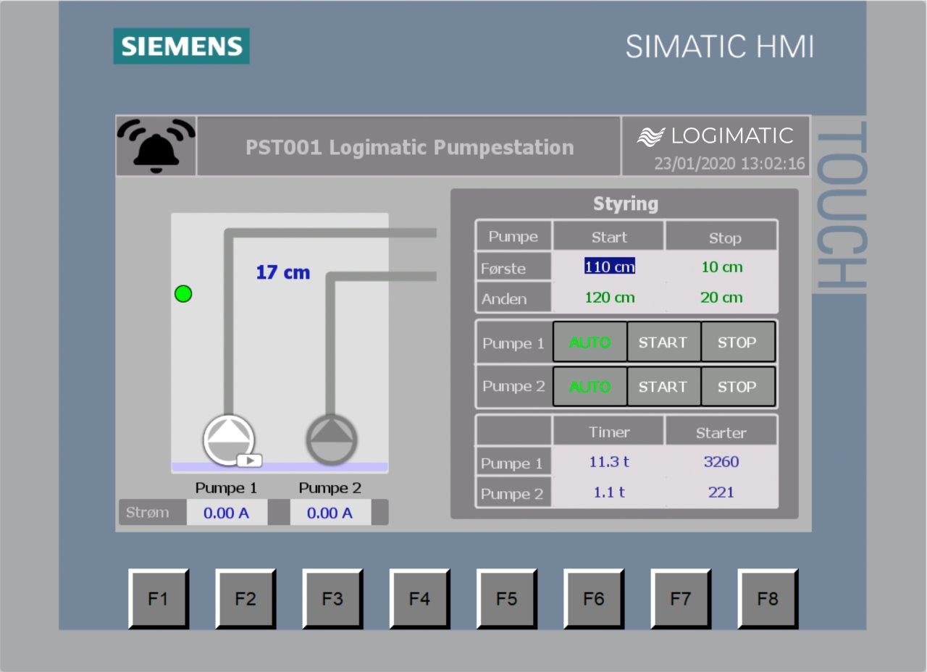This screenshot has width=927, height=672.
Task: Select the Pumpe 1 pump symbol
Action: click(229, 439)
